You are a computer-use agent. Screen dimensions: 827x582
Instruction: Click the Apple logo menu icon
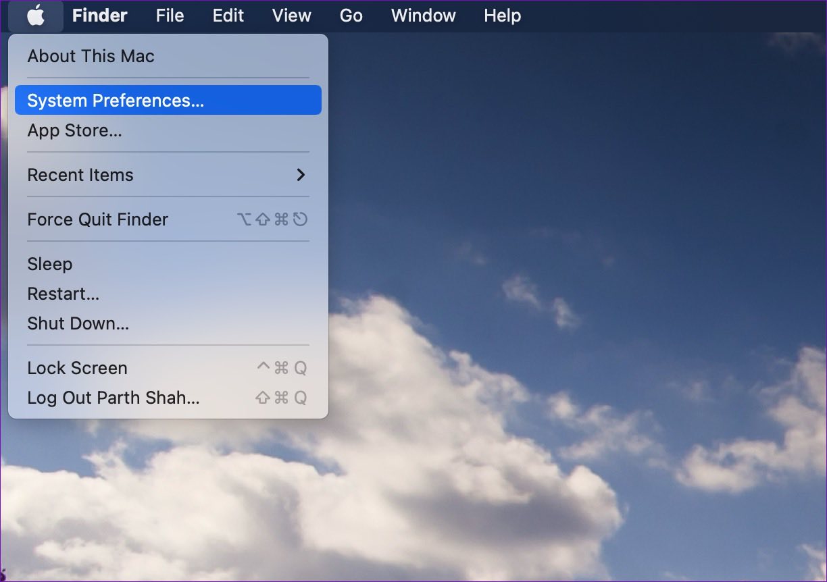click(36, 16)
